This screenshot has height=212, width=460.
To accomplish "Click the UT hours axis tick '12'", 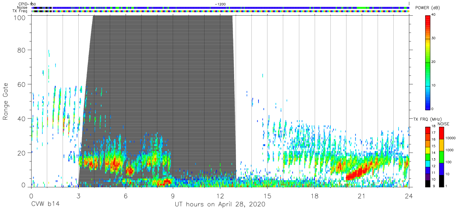I will coord(220,196).
